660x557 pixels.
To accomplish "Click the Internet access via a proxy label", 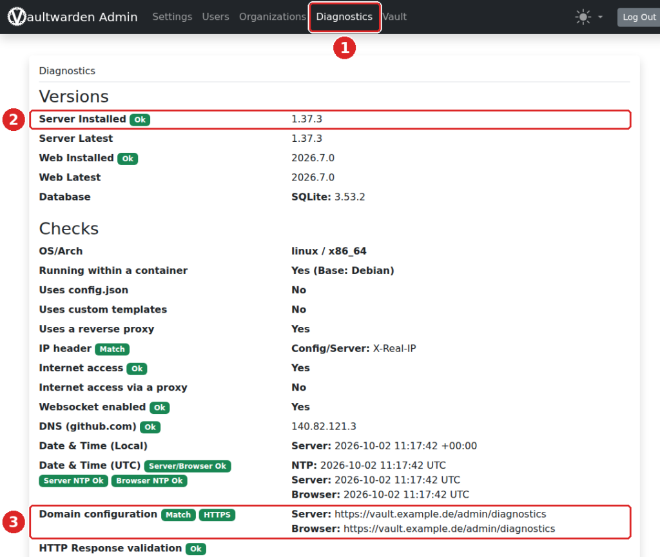I will [x=113, y=387].
